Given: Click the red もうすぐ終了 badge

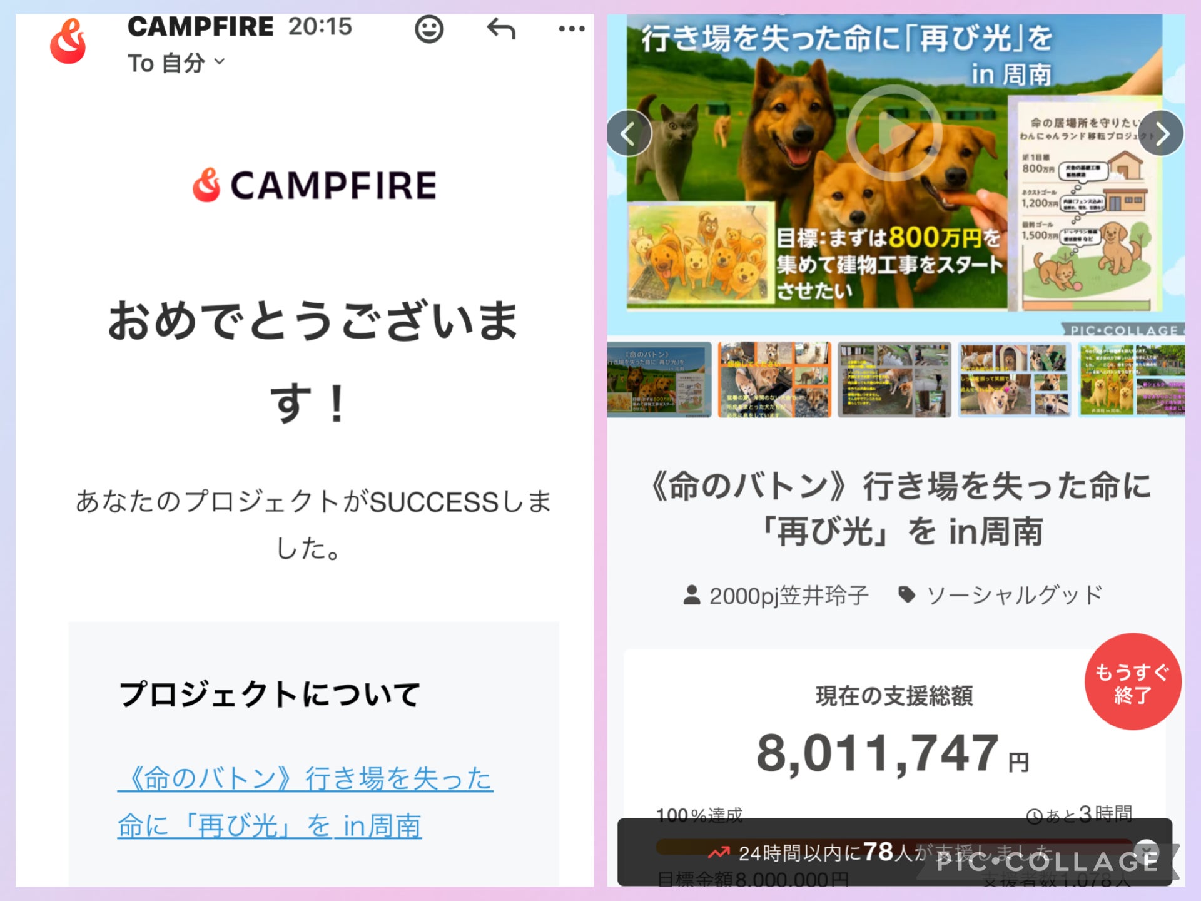Looking at the screenshot, I should (x=1133, y=682).
